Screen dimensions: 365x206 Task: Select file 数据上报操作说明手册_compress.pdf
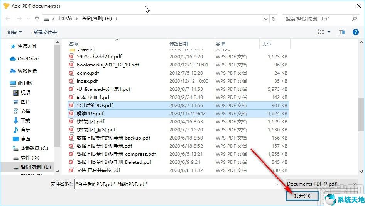click(178, 154)
